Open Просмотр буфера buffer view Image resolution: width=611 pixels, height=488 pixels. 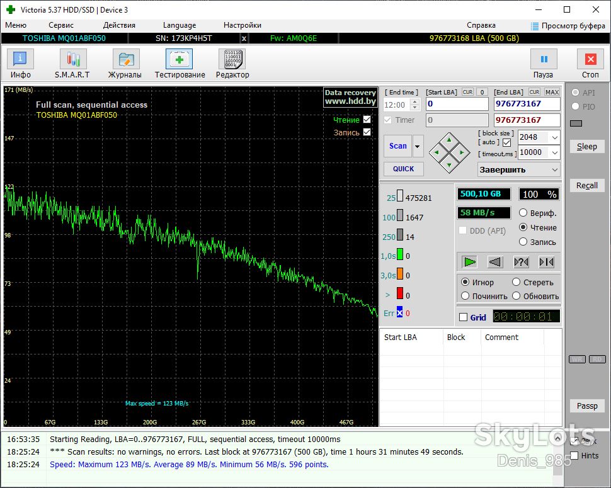tap(568, 26)
